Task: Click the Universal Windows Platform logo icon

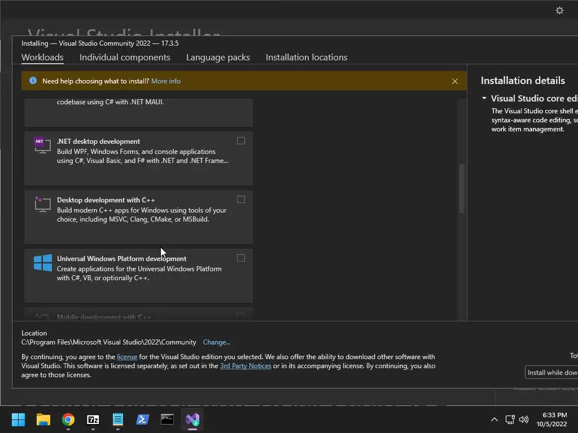Action: pos(43,263)
